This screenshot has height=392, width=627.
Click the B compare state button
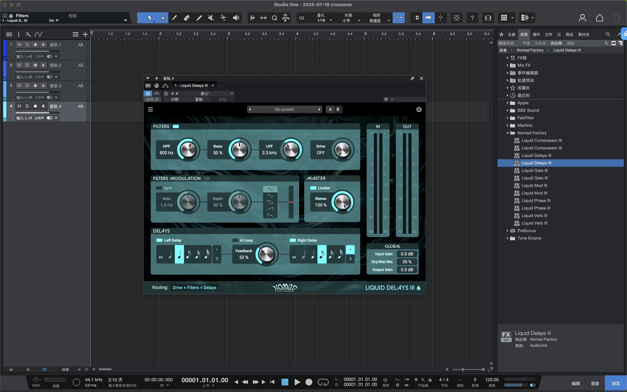point(338,109)
